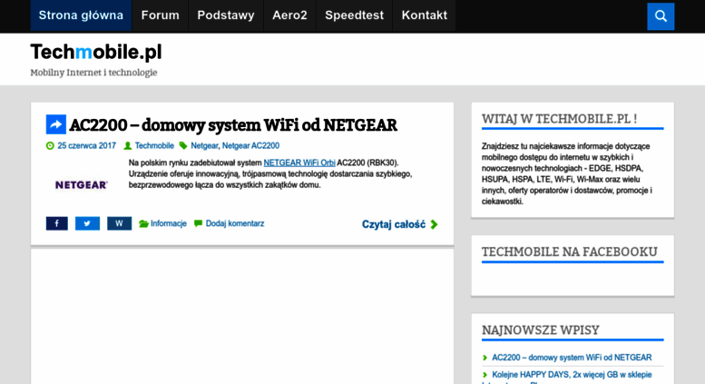Click the NETGEAR logo thumbnail
This screenshot has width=705, height=384.
pos(82,185)
